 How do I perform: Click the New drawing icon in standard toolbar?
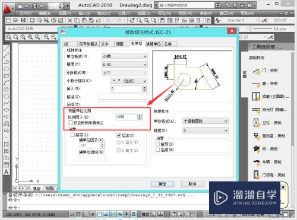[x=8, y=20]
